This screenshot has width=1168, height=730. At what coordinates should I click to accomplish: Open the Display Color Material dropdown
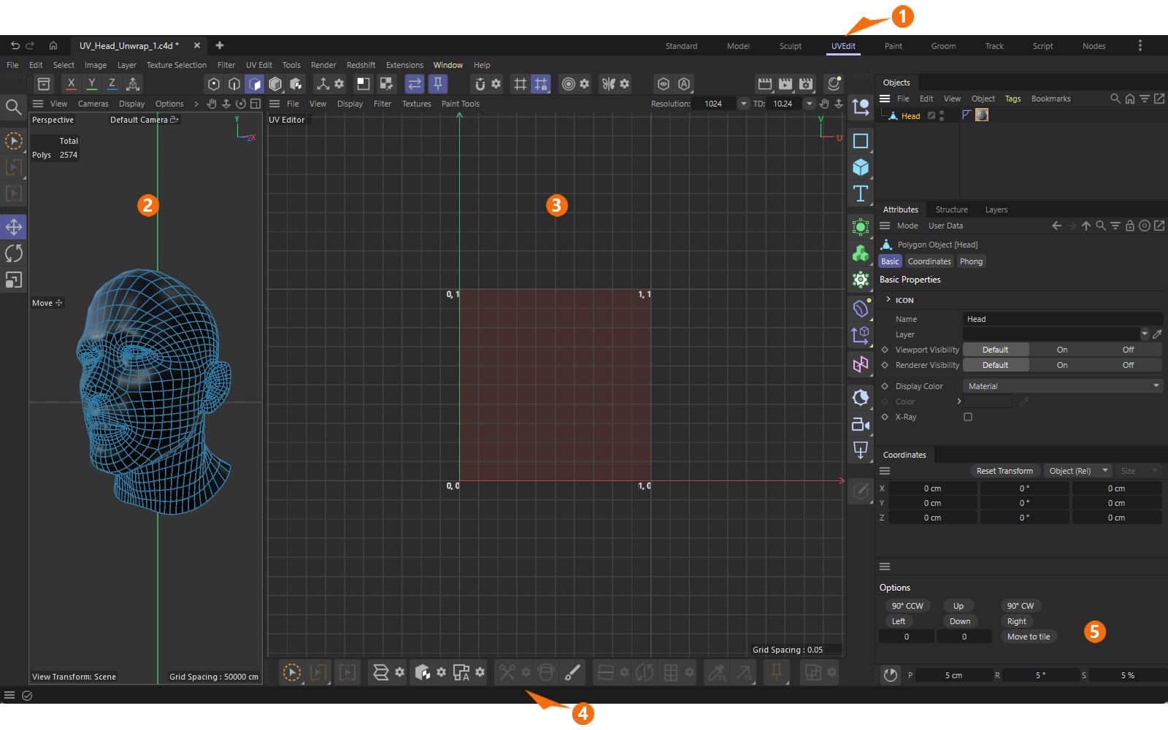(1063, 386)
